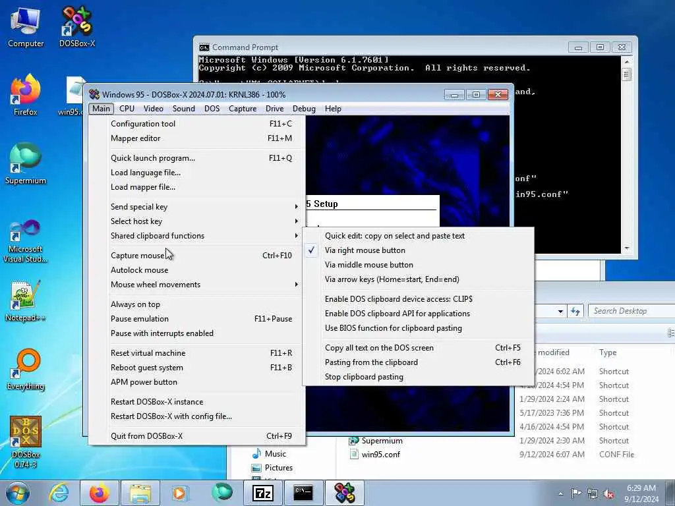
Task: Open the Windows Start orb
Action: coord(18,493)
